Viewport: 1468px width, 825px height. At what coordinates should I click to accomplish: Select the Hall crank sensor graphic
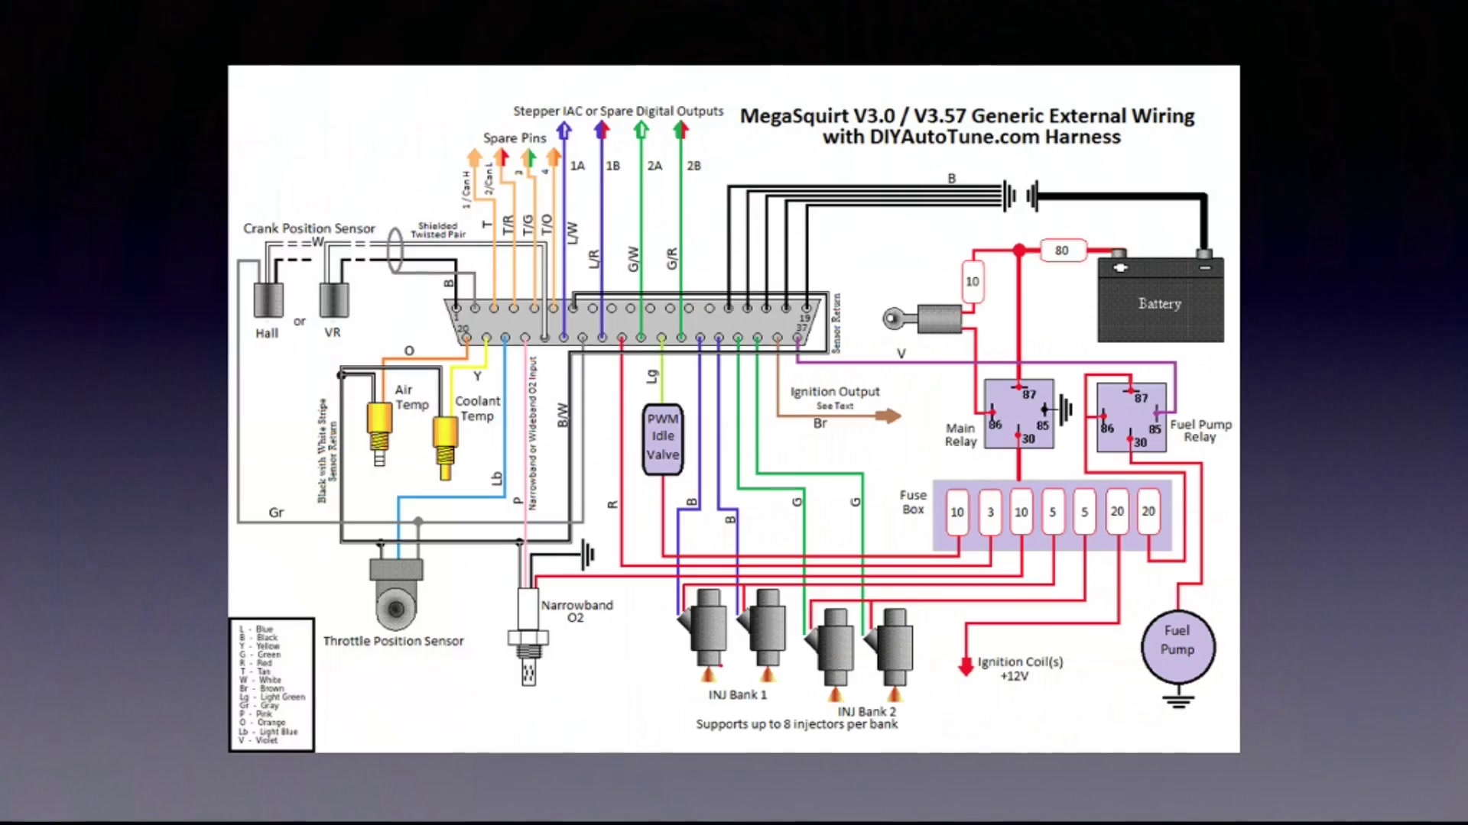pos(268,299)
